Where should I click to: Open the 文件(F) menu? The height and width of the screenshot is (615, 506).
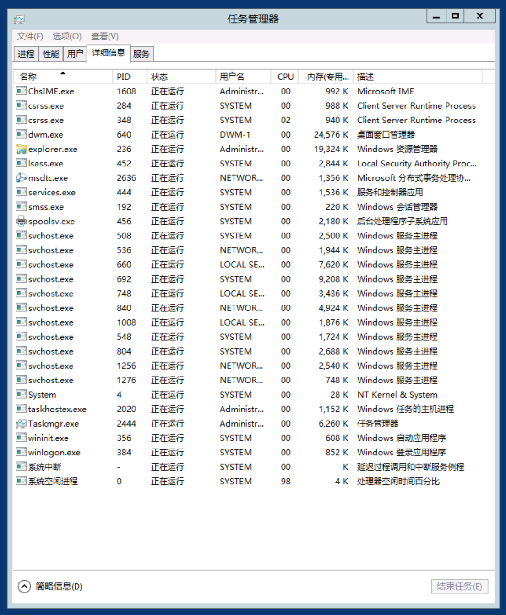(x=30, y=36)
